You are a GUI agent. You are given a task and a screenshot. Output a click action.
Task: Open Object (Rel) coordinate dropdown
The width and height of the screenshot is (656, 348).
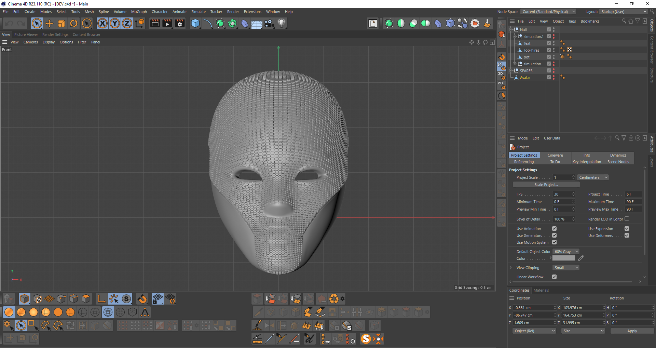534,331
